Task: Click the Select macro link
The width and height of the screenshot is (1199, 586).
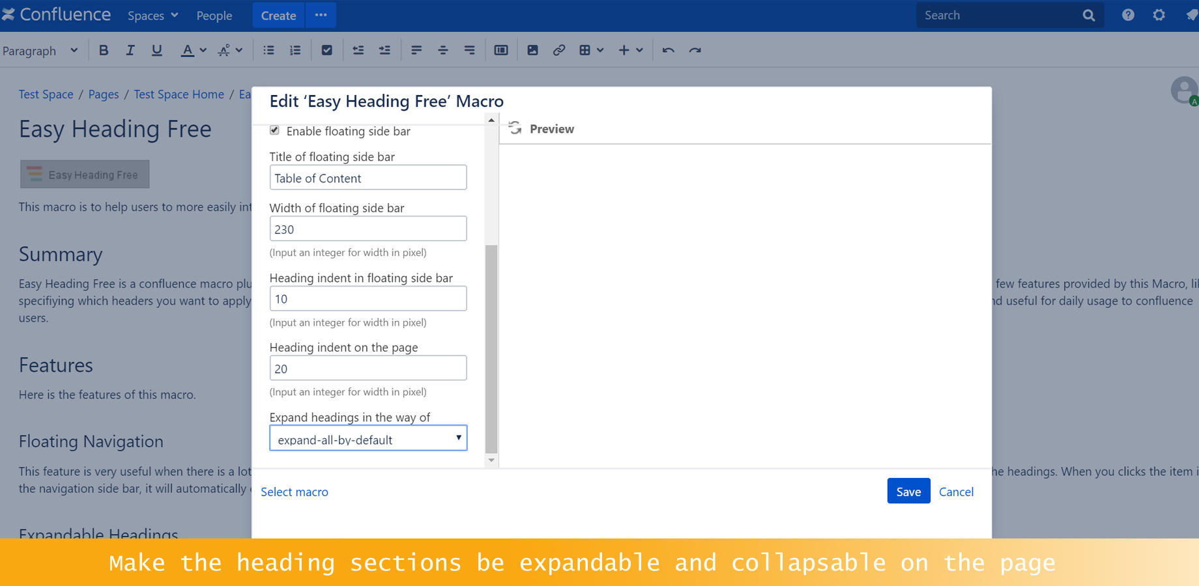Action: (295, 492)
